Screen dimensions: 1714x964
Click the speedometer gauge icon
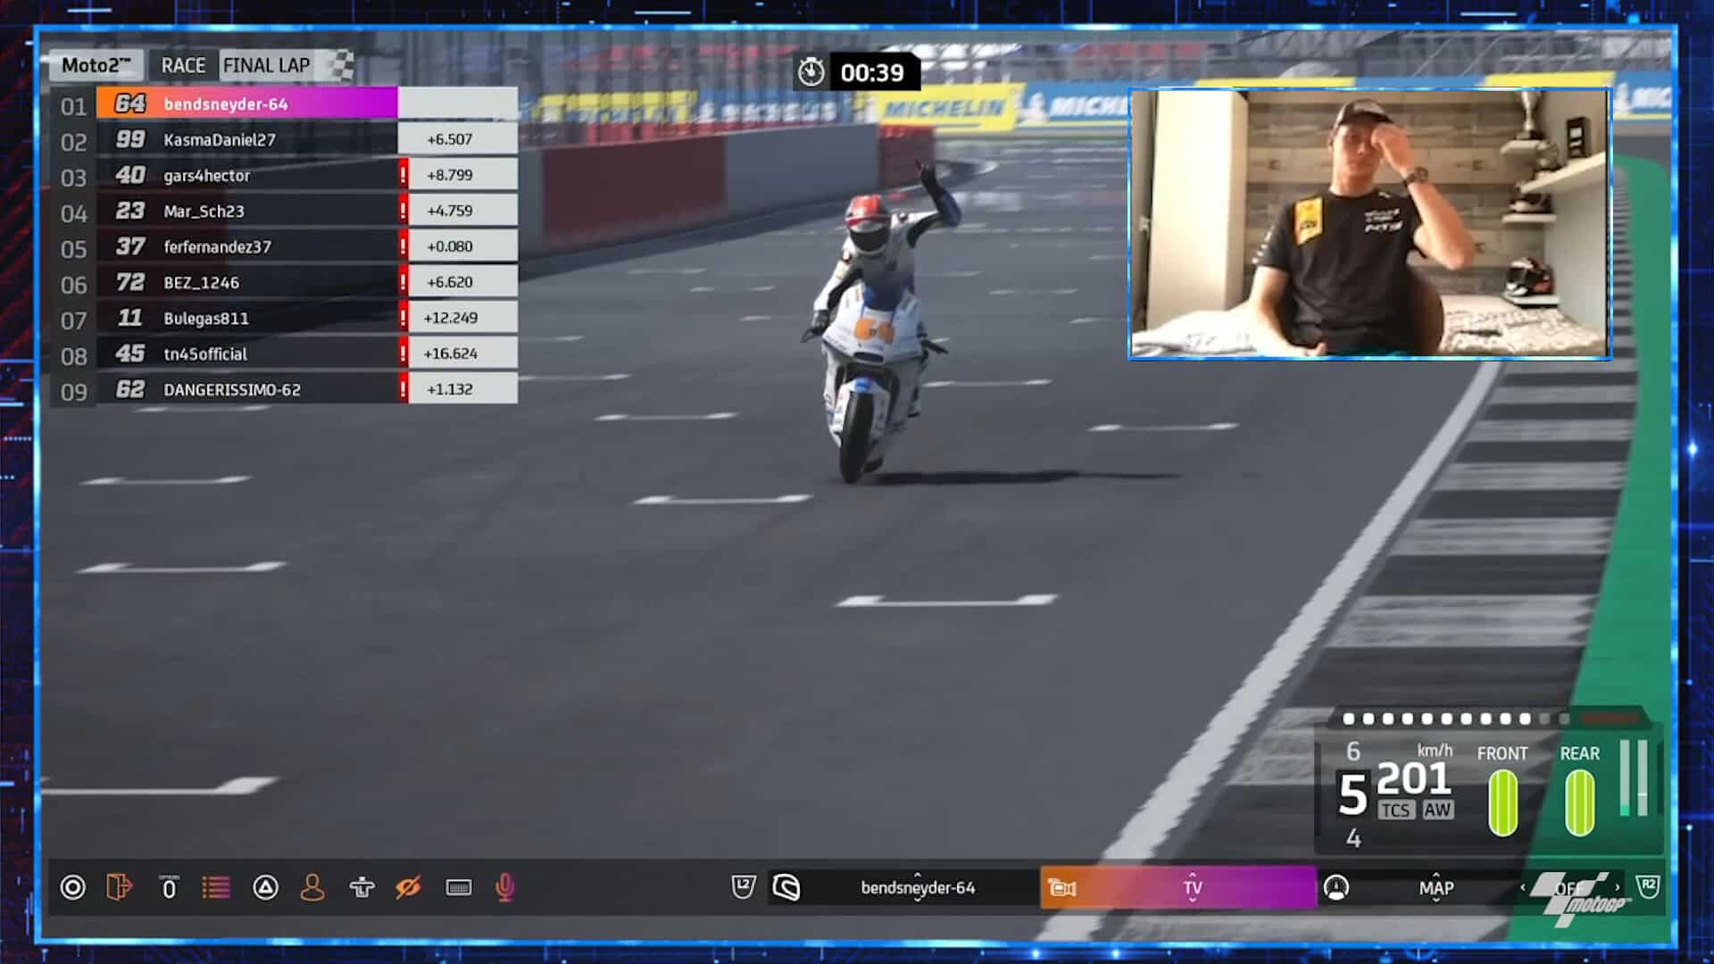pos(1336,887)
